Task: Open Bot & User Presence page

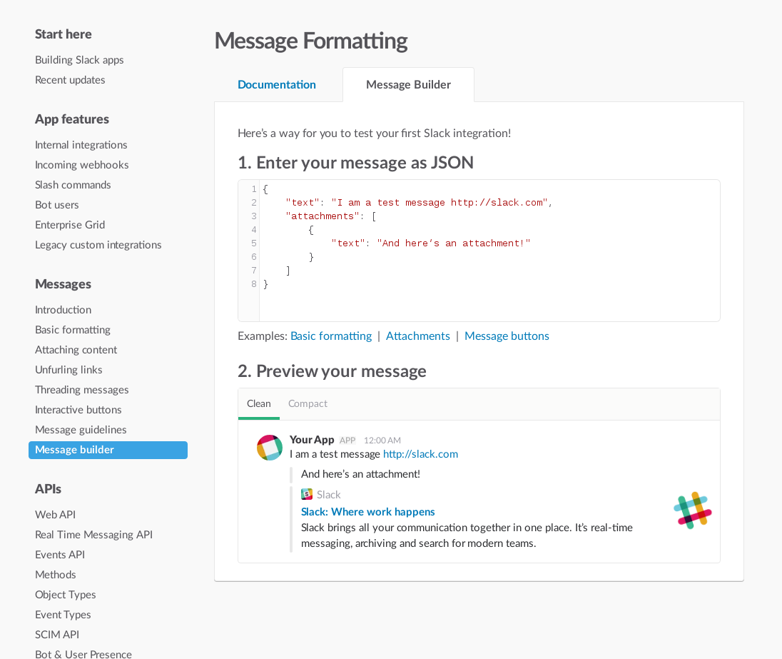Action: 83,654
